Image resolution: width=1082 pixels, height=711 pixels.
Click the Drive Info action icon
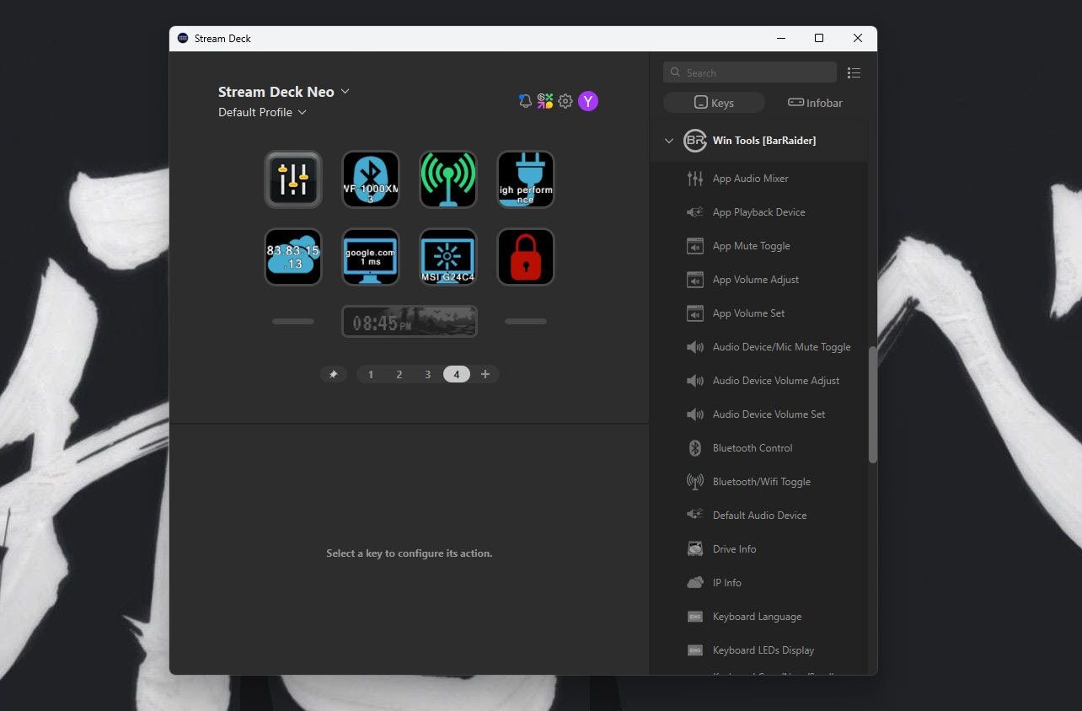tap(695, 549)
